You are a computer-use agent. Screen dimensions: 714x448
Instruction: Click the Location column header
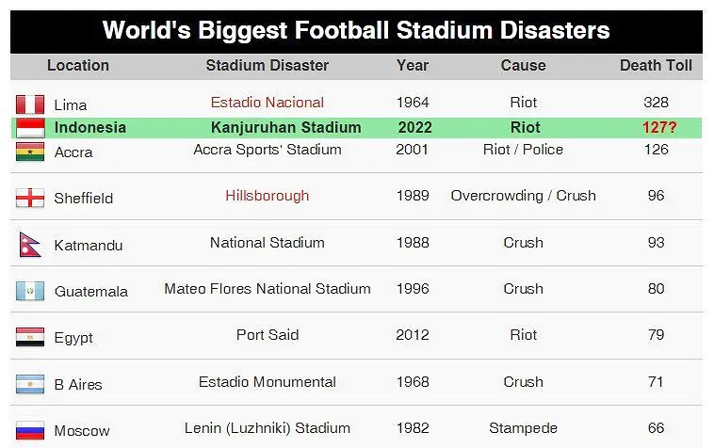tap(78, 66)
